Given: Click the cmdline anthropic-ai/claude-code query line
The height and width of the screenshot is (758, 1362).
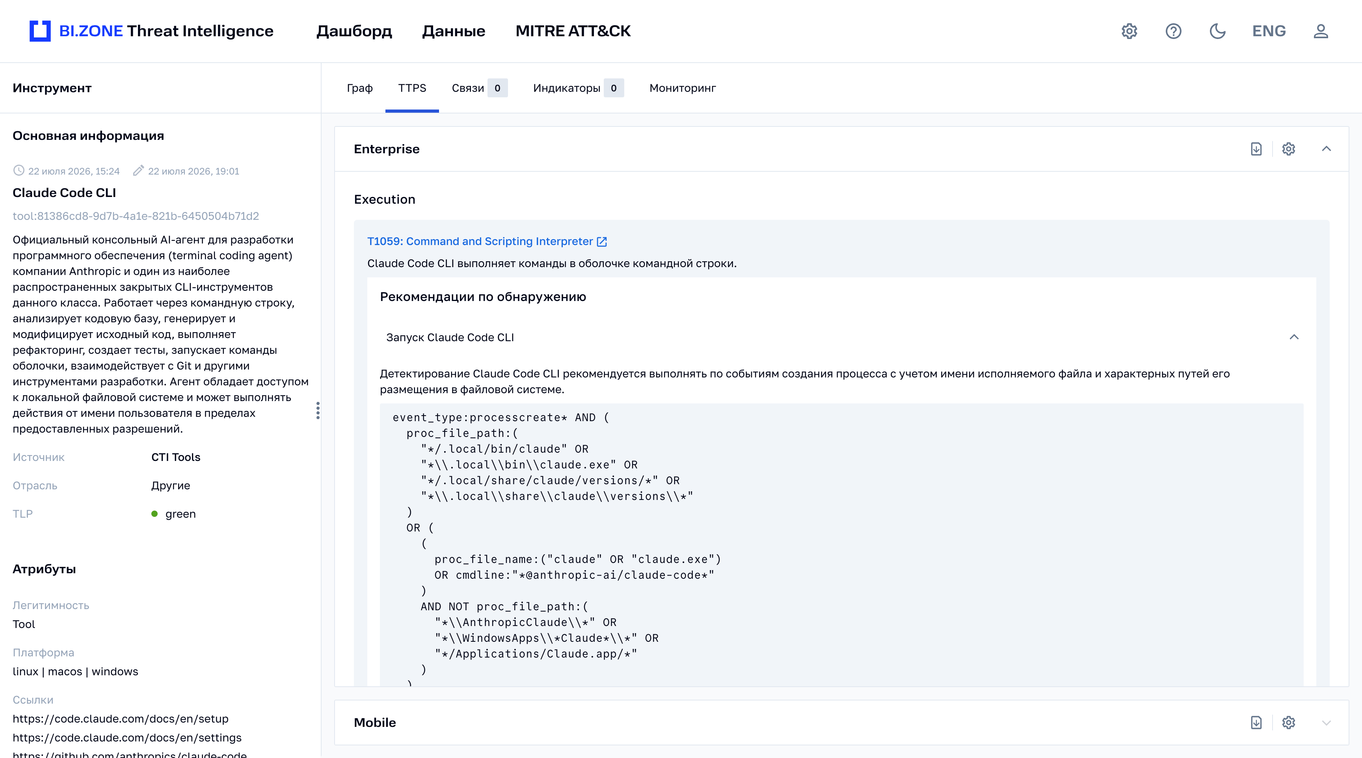Looking at the screenshot, I should click(574, 575).
